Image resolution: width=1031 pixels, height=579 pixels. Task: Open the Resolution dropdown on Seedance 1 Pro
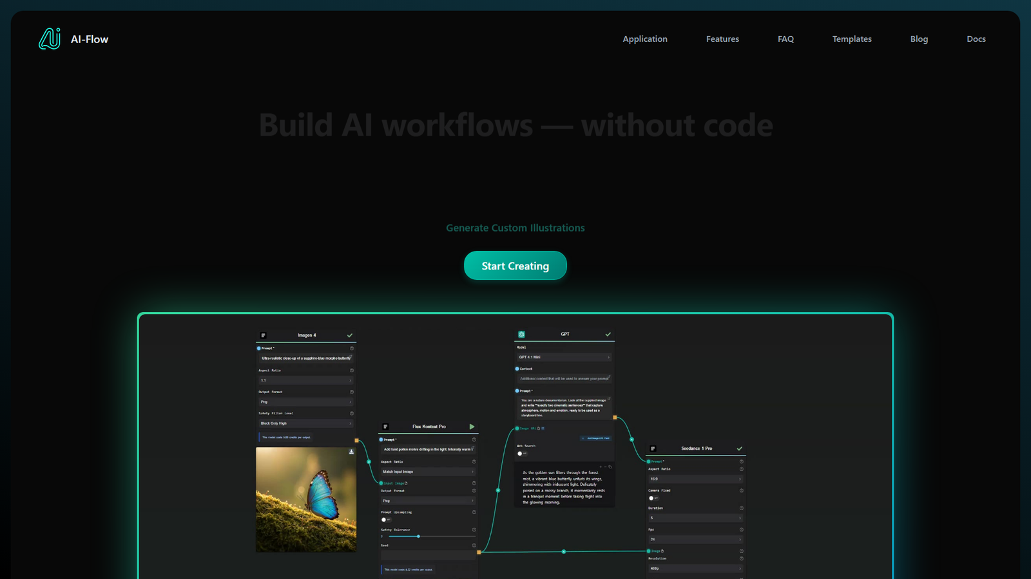click(695, 568)
